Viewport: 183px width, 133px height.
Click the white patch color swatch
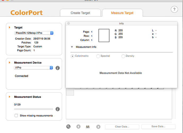(104, 35)
